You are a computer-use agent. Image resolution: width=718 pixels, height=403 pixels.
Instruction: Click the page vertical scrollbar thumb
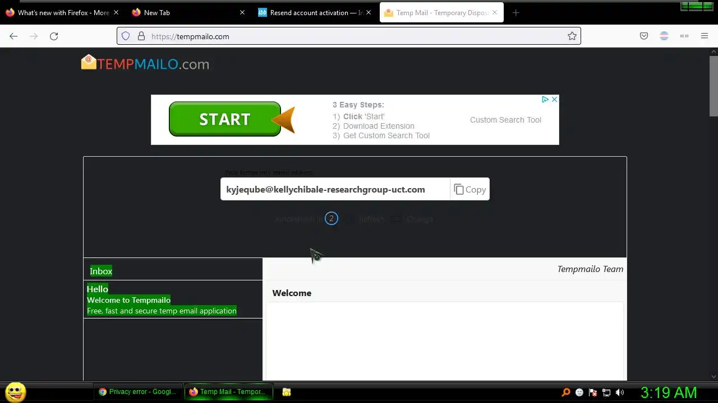click(x=714, y=85)
